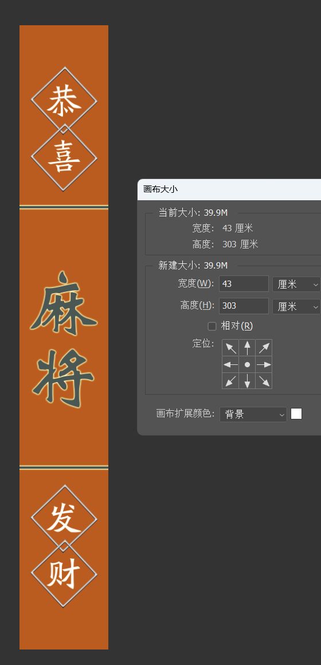Click the 高度 input field showing 303
This screenshot has width=321, height=665.
click(x=244, y=306)
